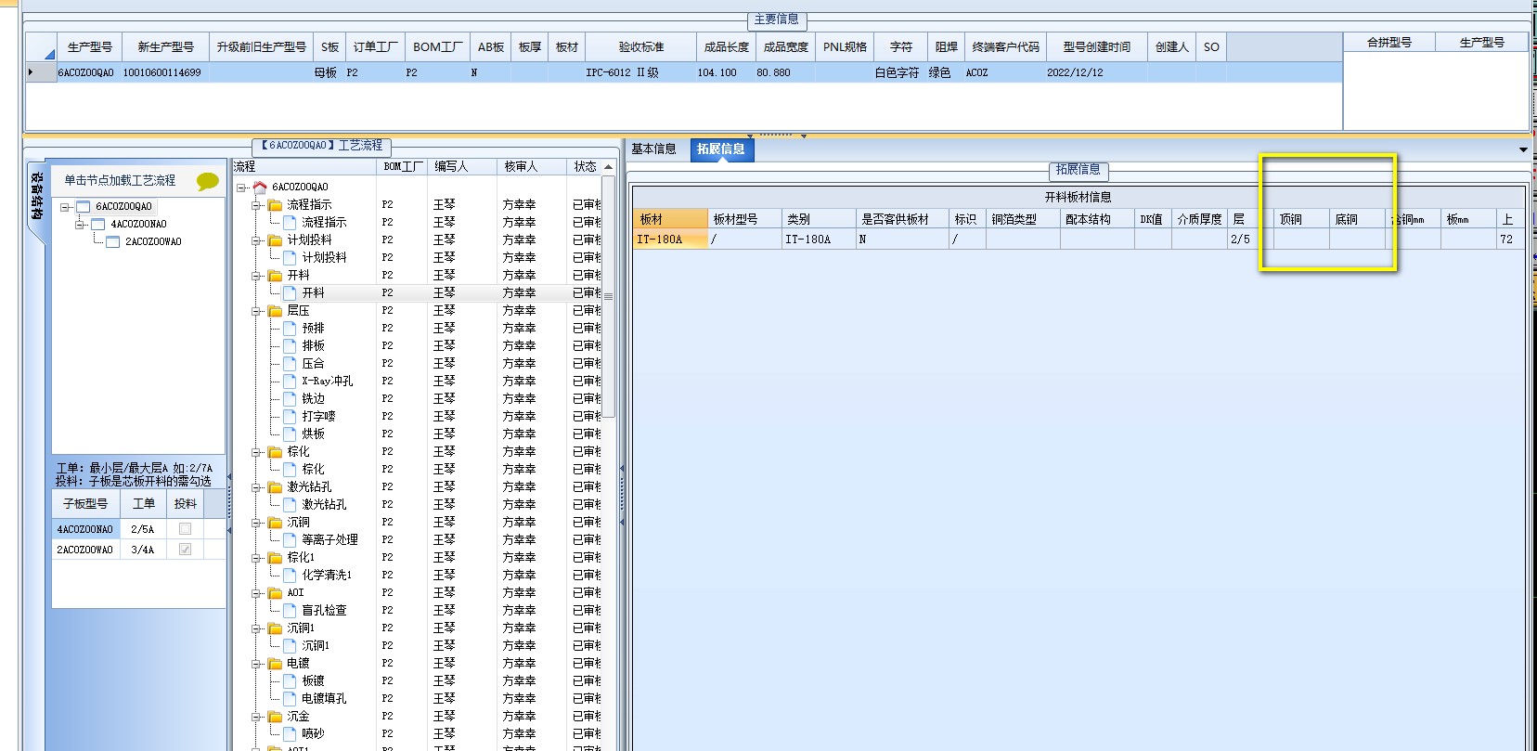Screen dimensions: 1537x751
Task: Click the node icon of 2ACOZ00WA0 in structure tree
Action: 112,241
